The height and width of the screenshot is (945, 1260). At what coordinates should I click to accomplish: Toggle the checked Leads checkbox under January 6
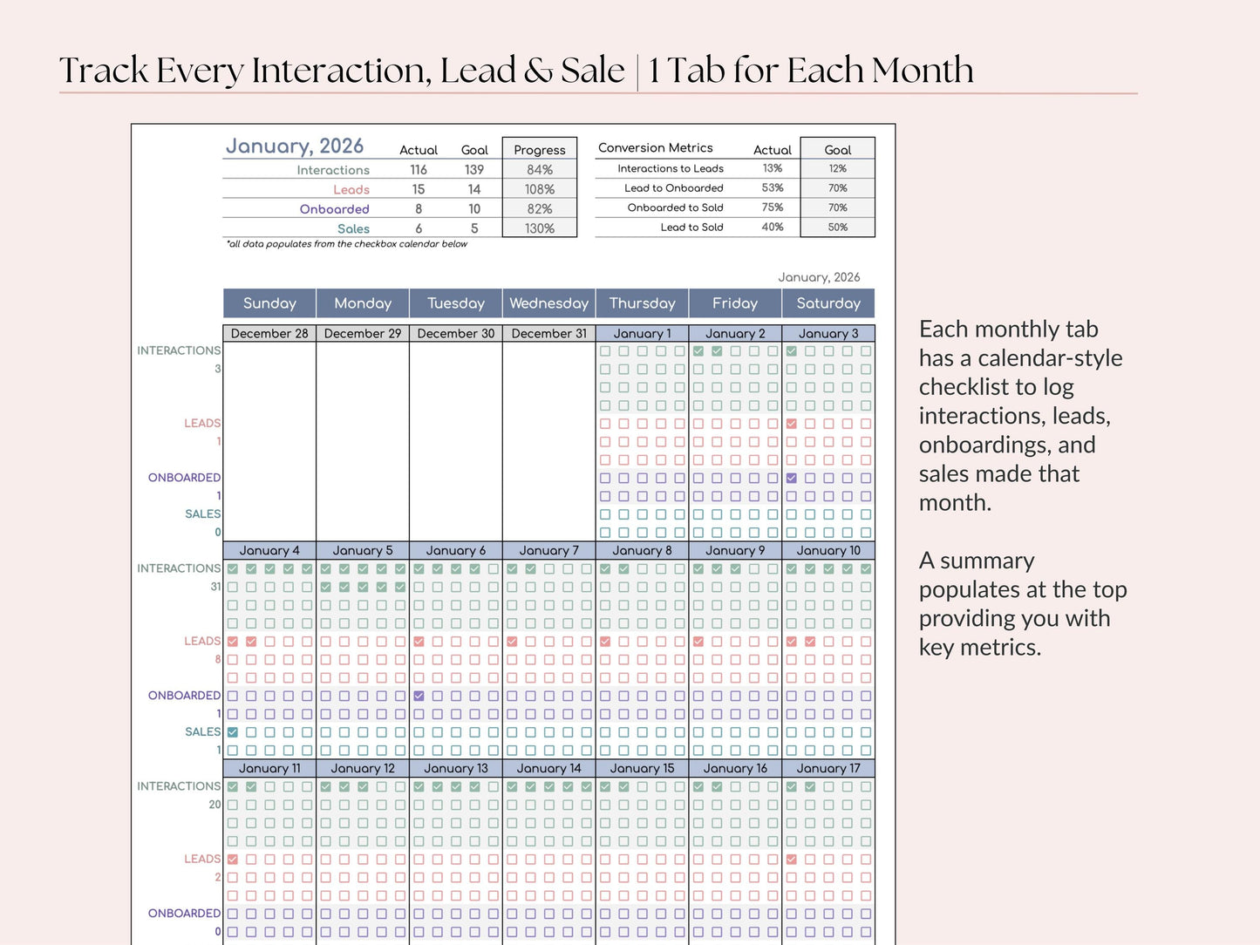coord(419,642)
